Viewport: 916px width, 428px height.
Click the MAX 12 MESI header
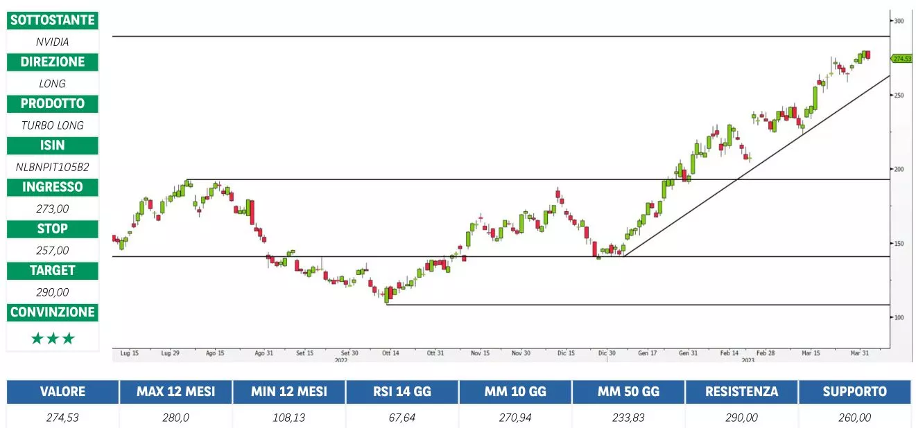[x=175, y=391]
